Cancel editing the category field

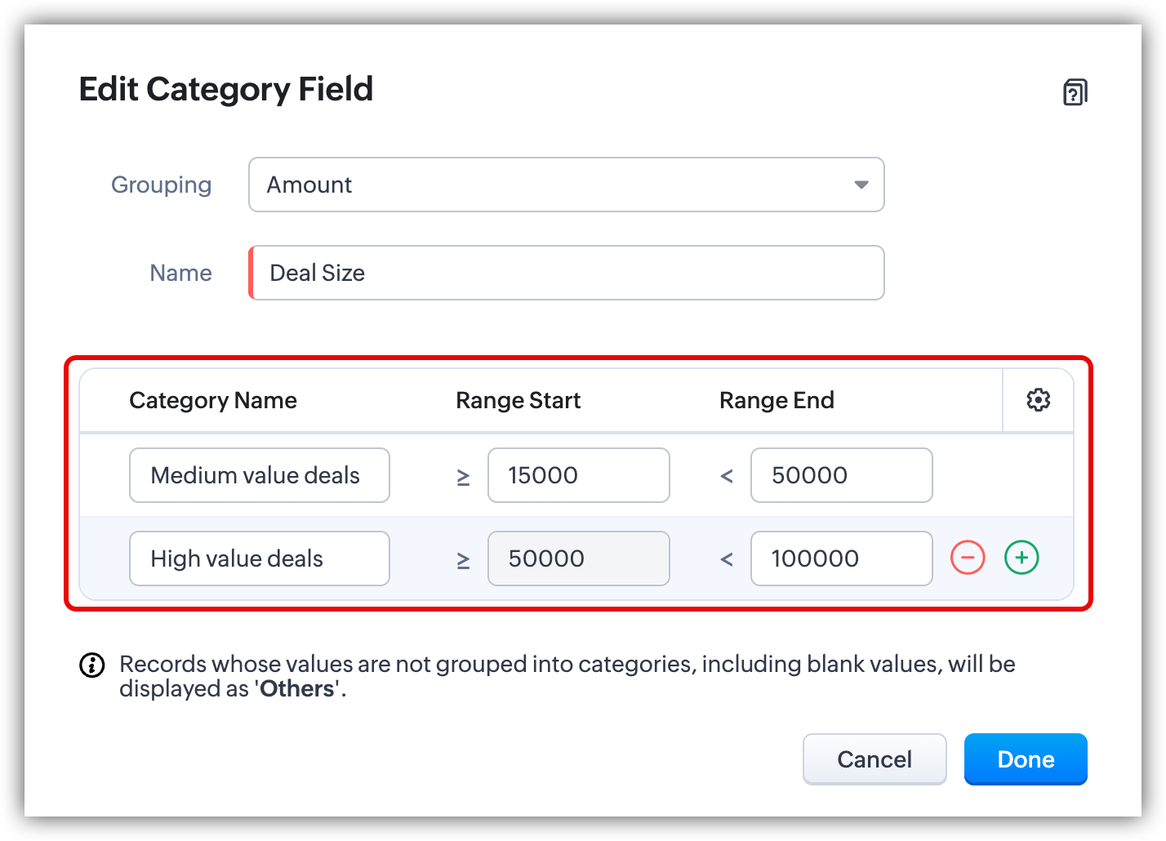click(874, 759)
